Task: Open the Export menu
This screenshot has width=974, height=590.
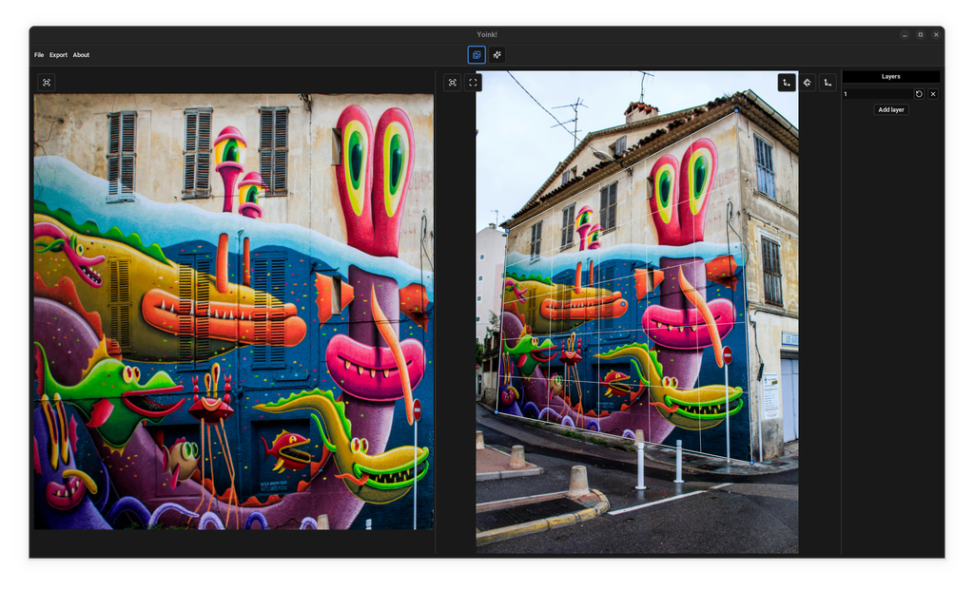Action: (58, 55)
